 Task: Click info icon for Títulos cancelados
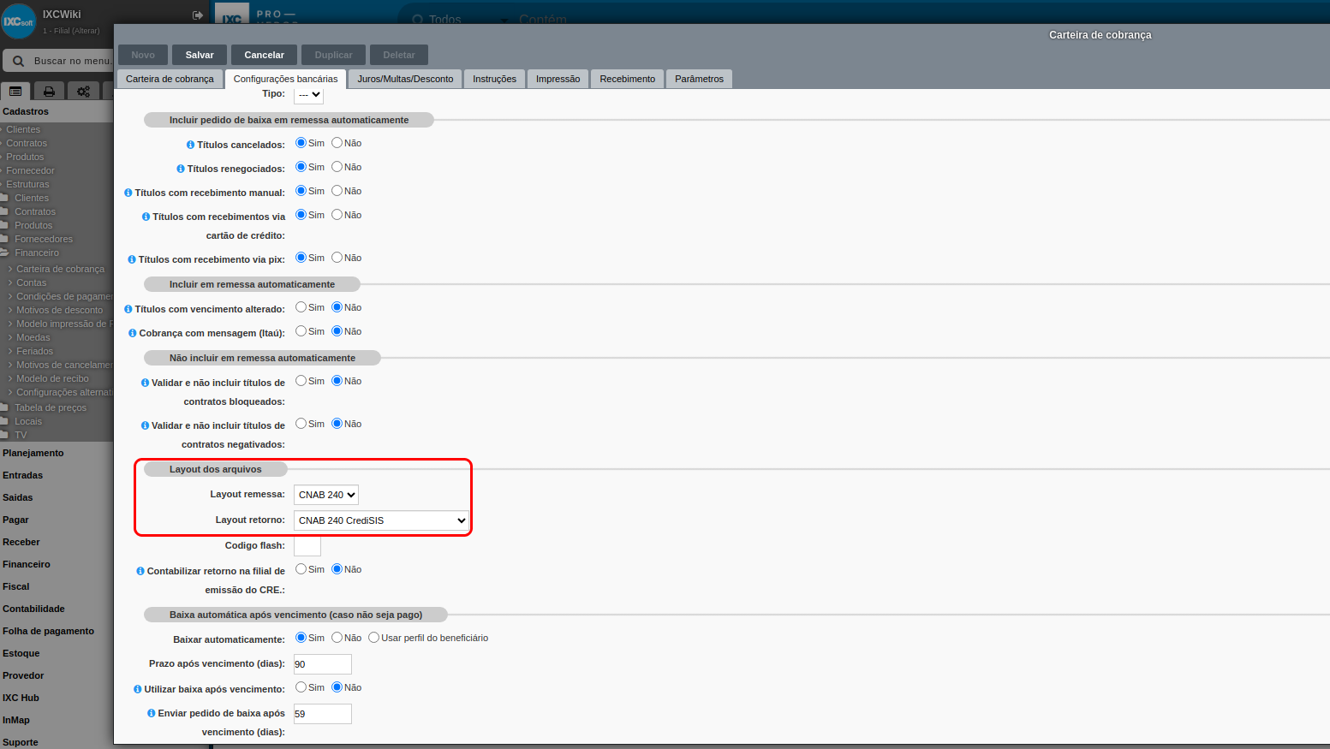click(190, 145)
